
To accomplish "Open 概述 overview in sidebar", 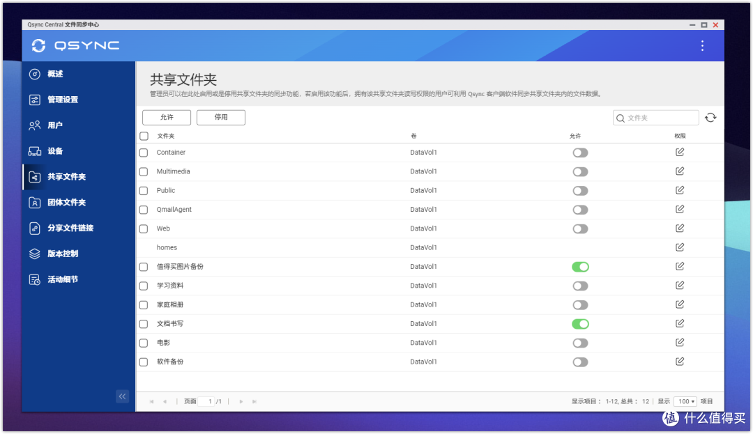I will (79, 74).
